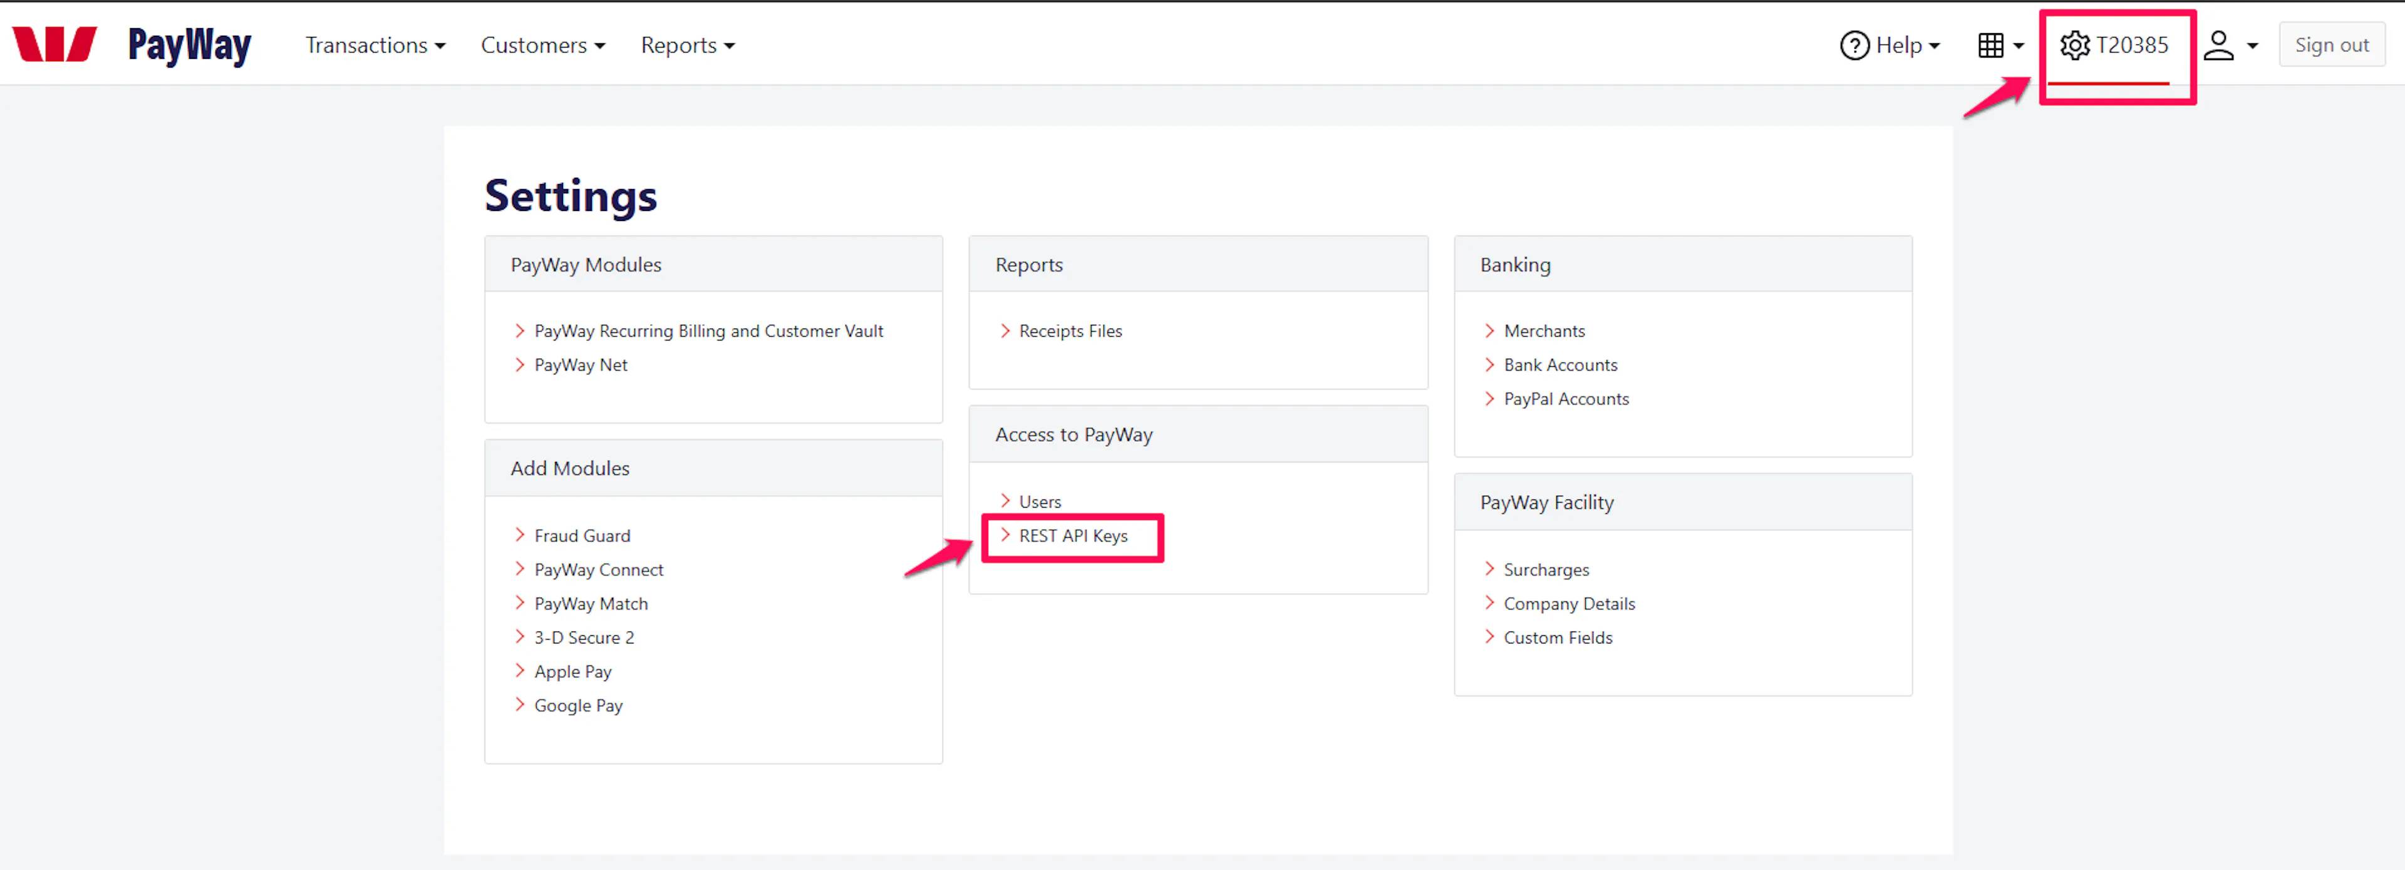This screenshot has width=2405, height=870.
Task: Open the Fraud Guard module link
Action: (x=582, y=535)
